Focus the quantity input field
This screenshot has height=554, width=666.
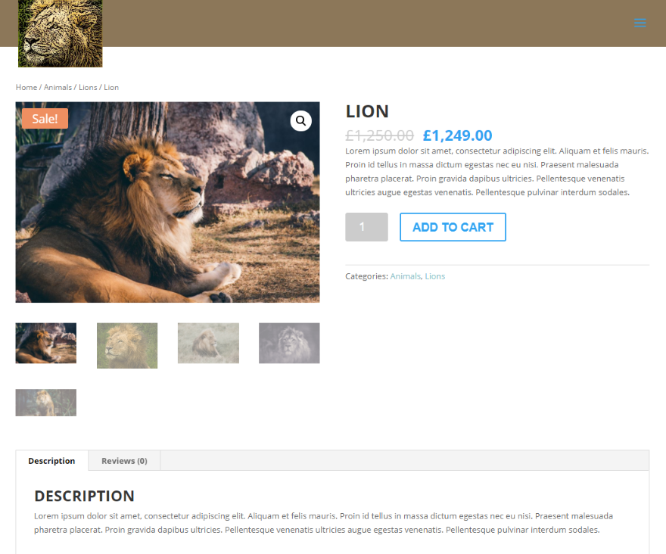tap(366, 227)
